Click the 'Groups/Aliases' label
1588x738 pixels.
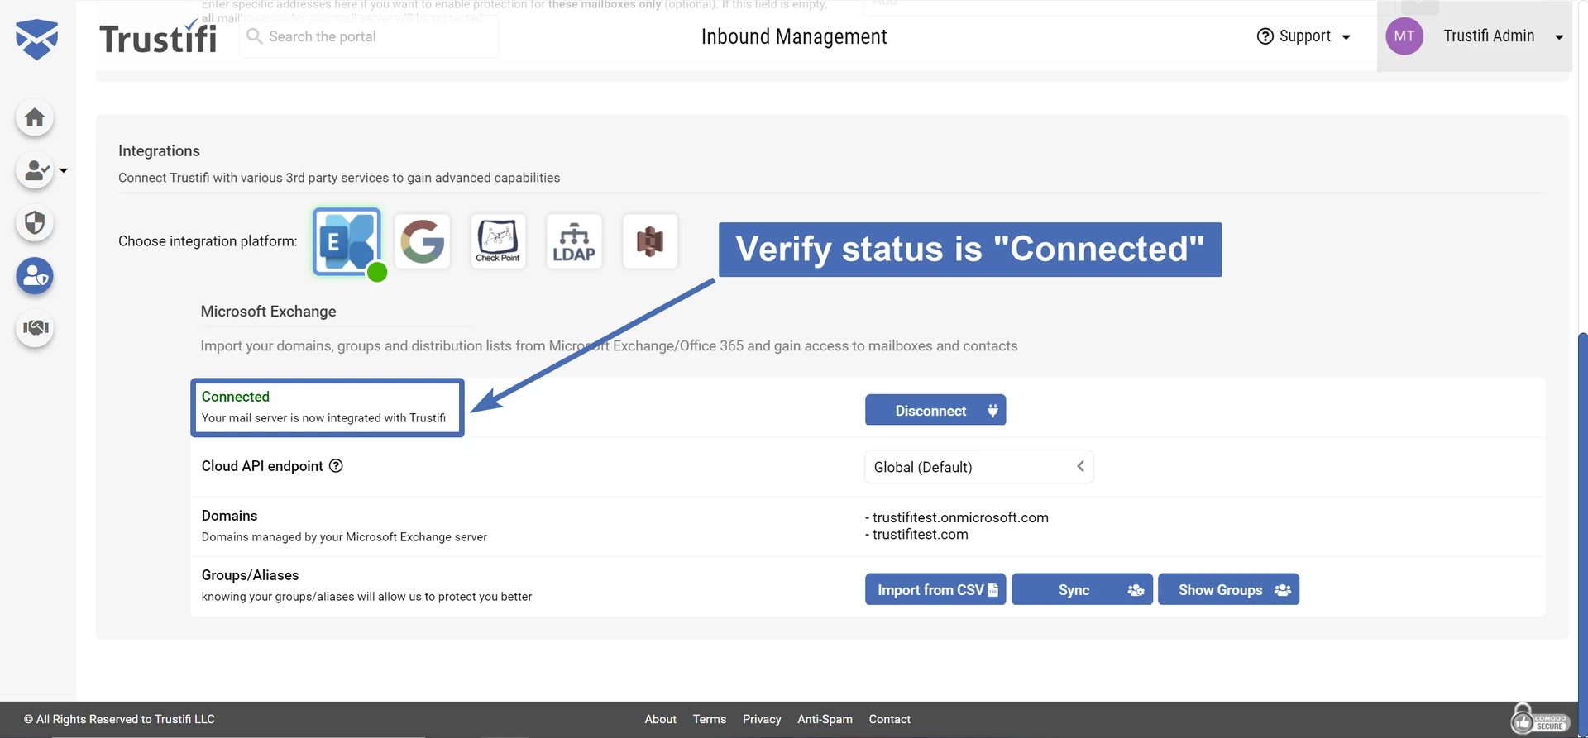(x=250, y=575)
